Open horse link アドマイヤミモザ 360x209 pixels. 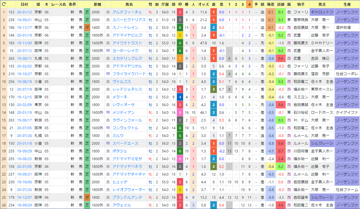127,159
